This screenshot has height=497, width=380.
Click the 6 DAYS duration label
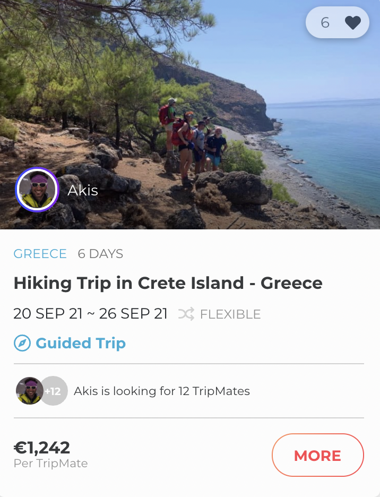click(100, 254)
